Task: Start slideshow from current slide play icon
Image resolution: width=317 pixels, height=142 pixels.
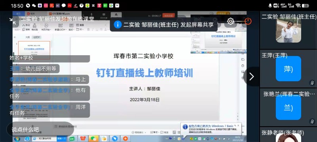Action: pyautogui.click(x=46, y=25)
